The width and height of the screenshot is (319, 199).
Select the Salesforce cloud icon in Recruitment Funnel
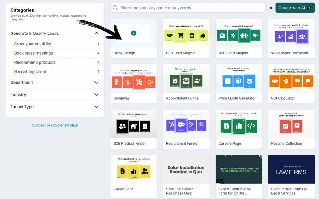pos(181,125)
